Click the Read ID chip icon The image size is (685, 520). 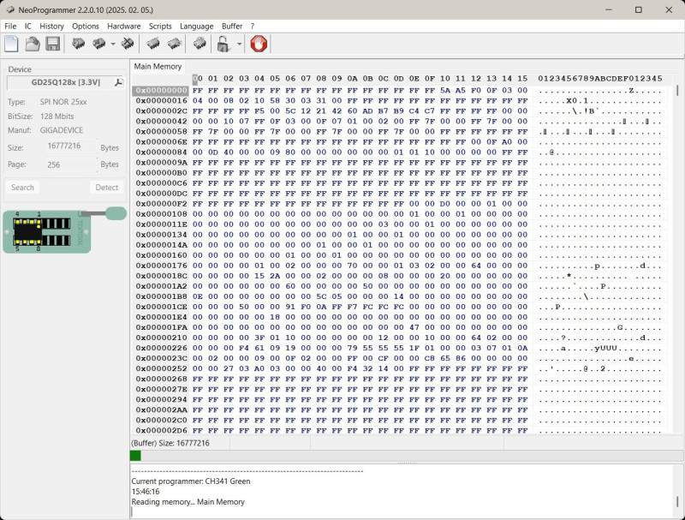[200, 44]
